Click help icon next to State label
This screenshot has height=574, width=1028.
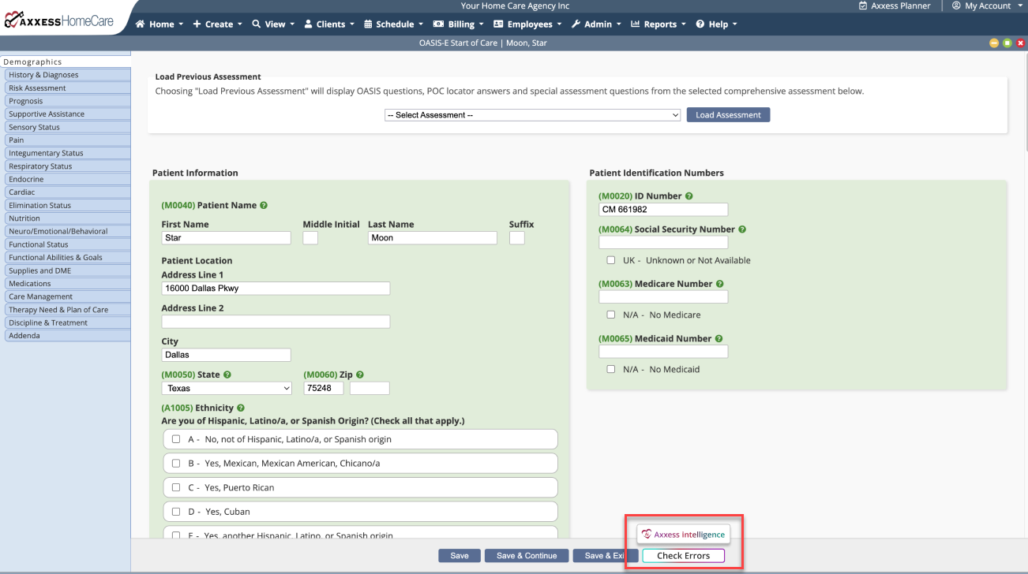pos(227,375)
